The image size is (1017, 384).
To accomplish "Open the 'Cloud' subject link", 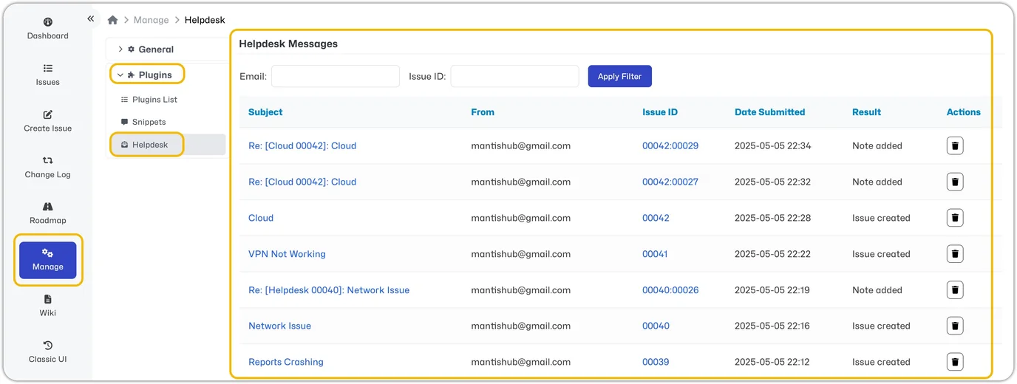I will pos(261,218).
